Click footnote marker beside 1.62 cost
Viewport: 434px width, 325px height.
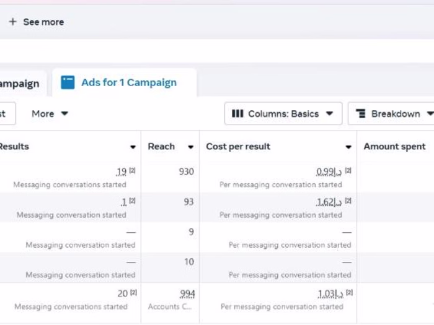click(x=348, y=201)
